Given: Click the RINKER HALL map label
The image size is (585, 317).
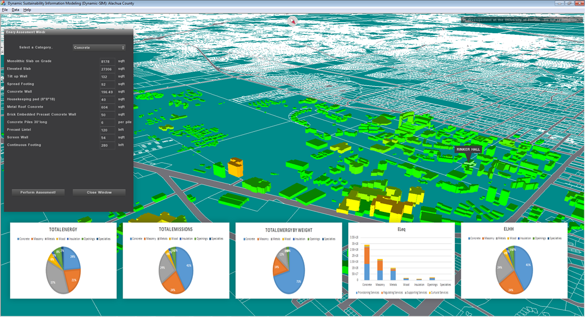Looking at the screenshot, I should tap(468, 149).
